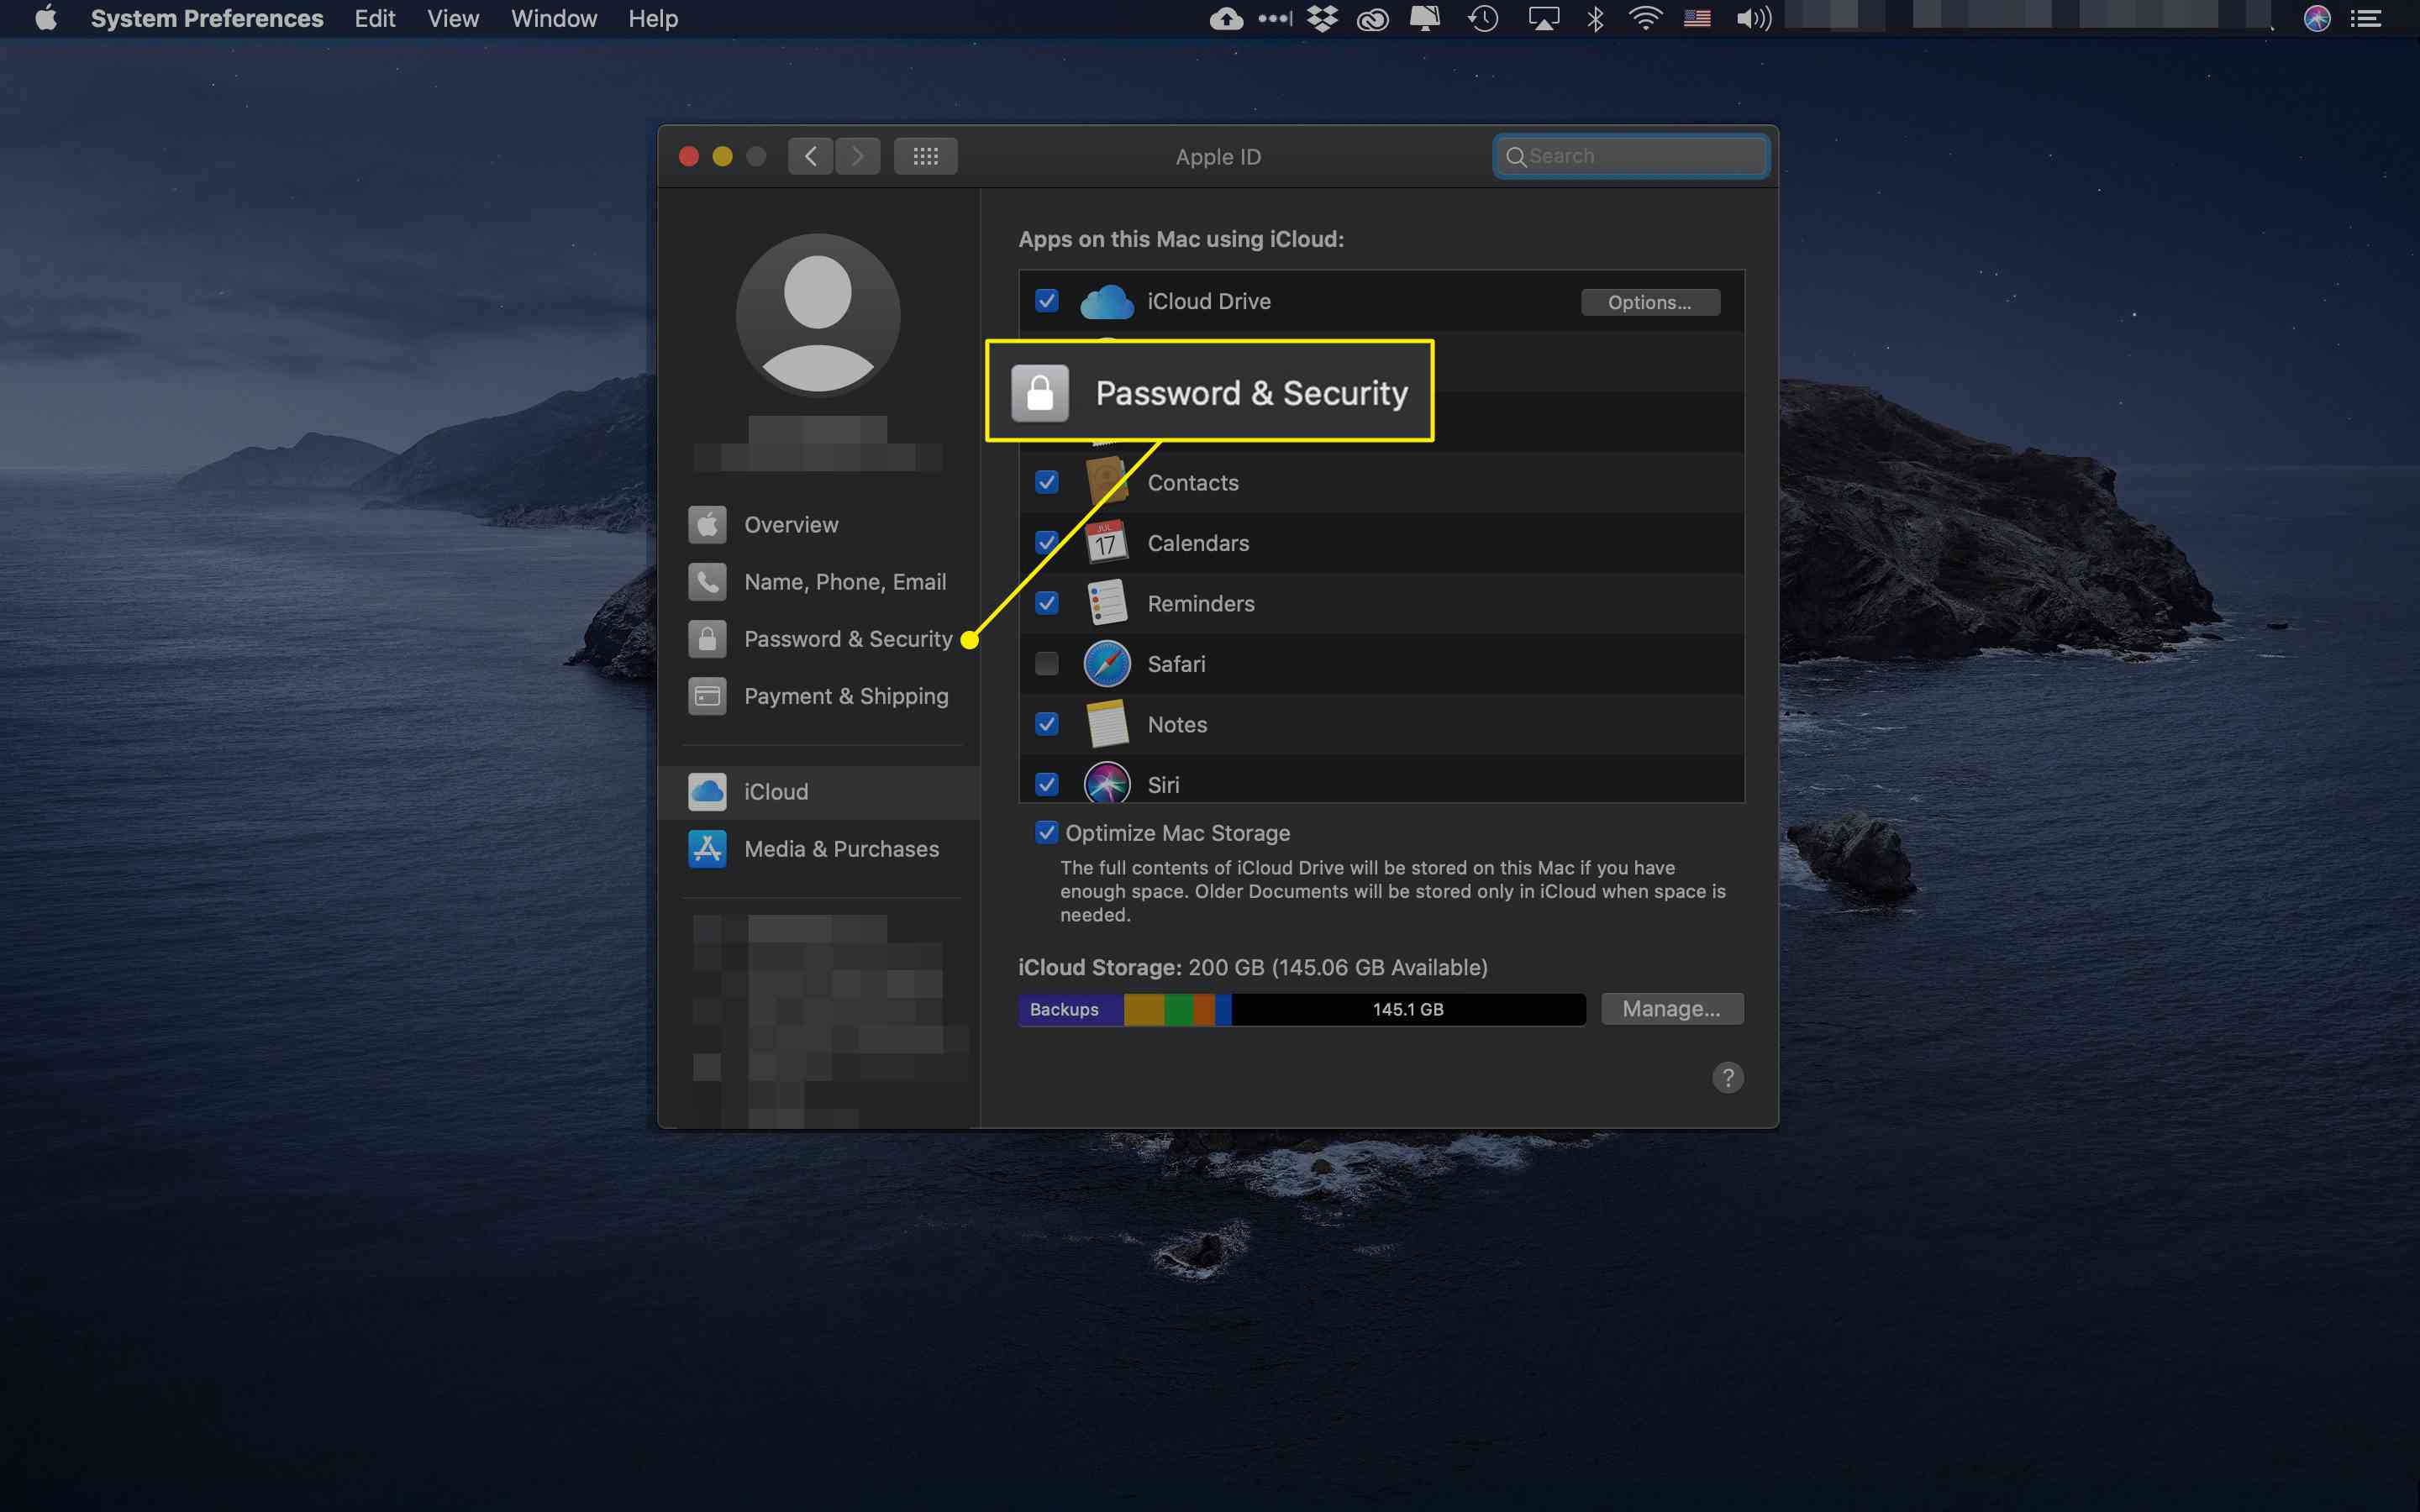The image size is (2420, 1512).
Task: Click the back navigation arrow
Action: click(x=810, y=157)
